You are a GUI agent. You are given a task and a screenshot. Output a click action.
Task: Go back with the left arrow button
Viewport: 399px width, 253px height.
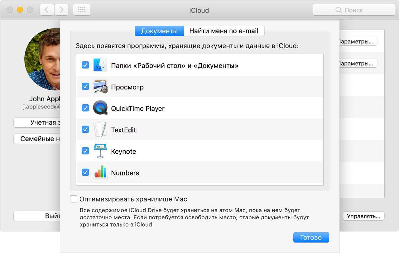[x=47, y=10]
